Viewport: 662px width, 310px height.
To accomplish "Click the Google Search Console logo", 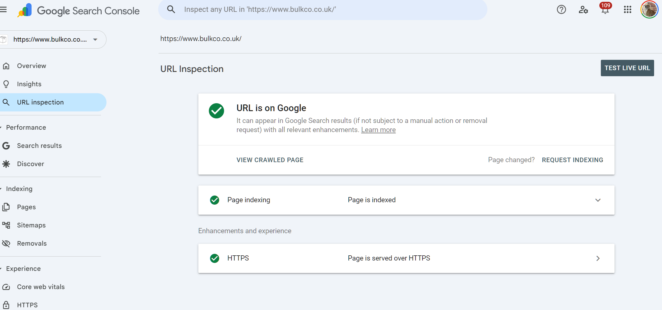I will [78, 11].
